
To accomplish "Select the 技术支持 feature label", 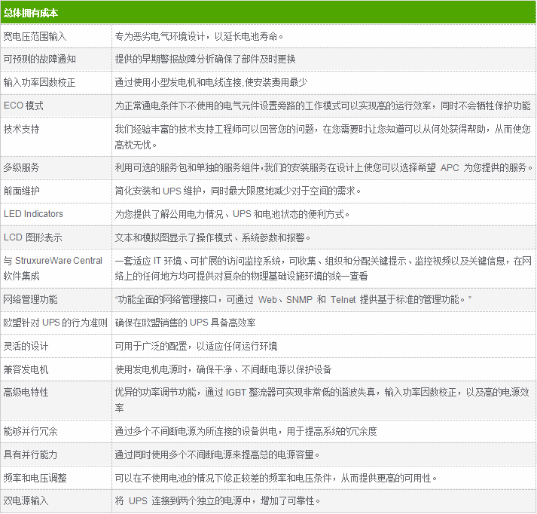I will point(22,129).
